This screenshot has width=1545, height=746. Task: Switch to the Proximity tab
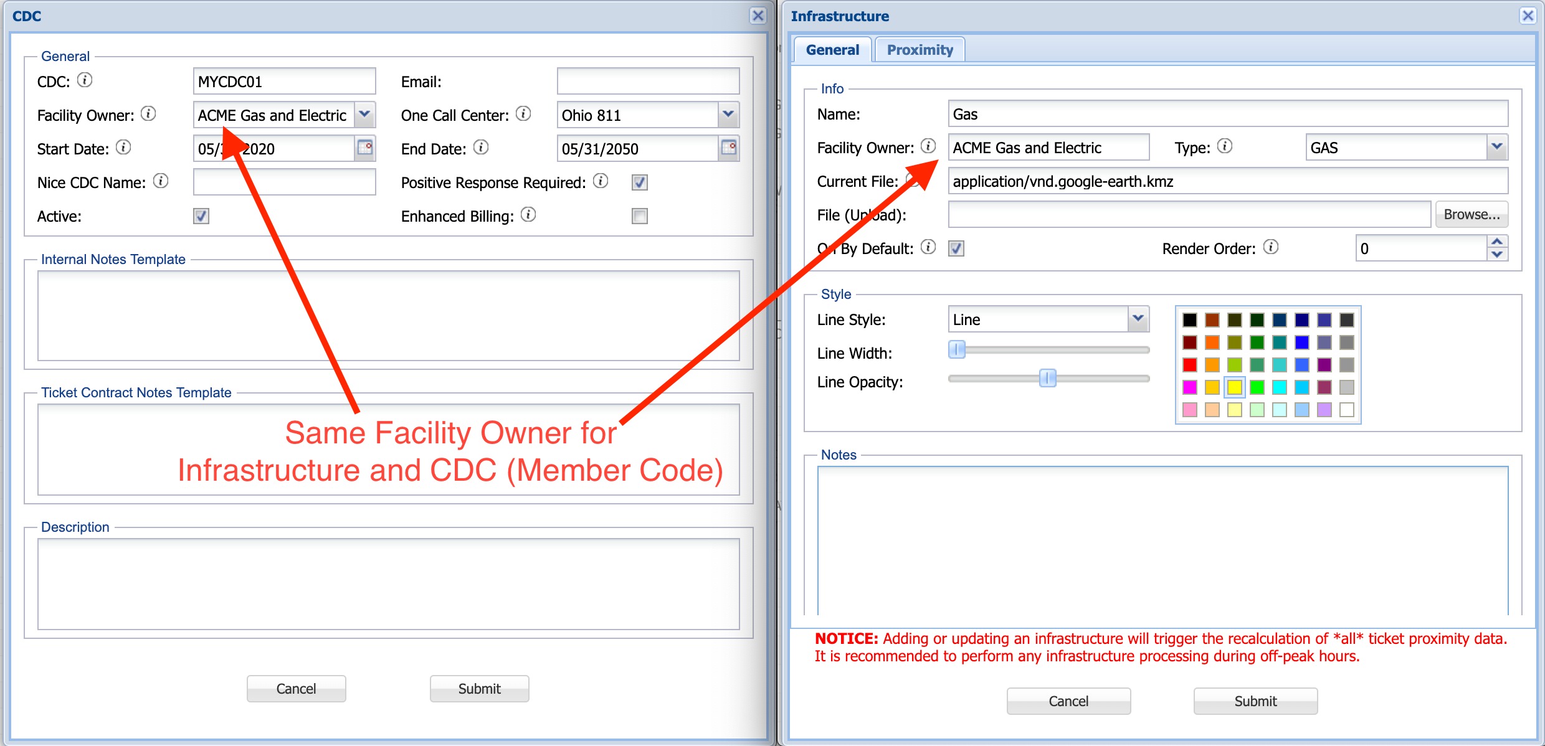pos(920,50)
